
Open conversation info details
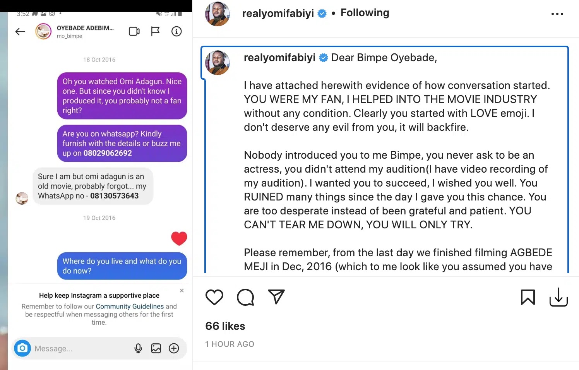click(176, 31)
